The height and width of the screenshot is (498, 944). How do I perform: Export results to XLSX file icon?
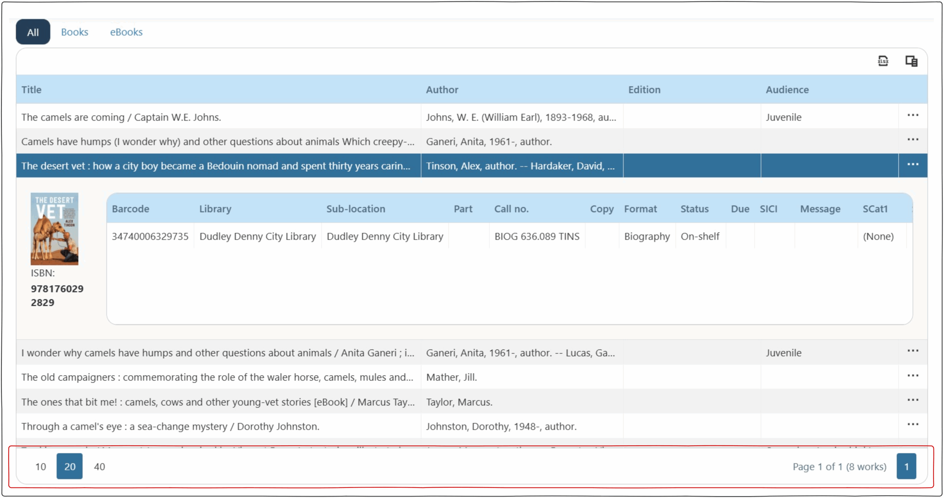[882, 61]
